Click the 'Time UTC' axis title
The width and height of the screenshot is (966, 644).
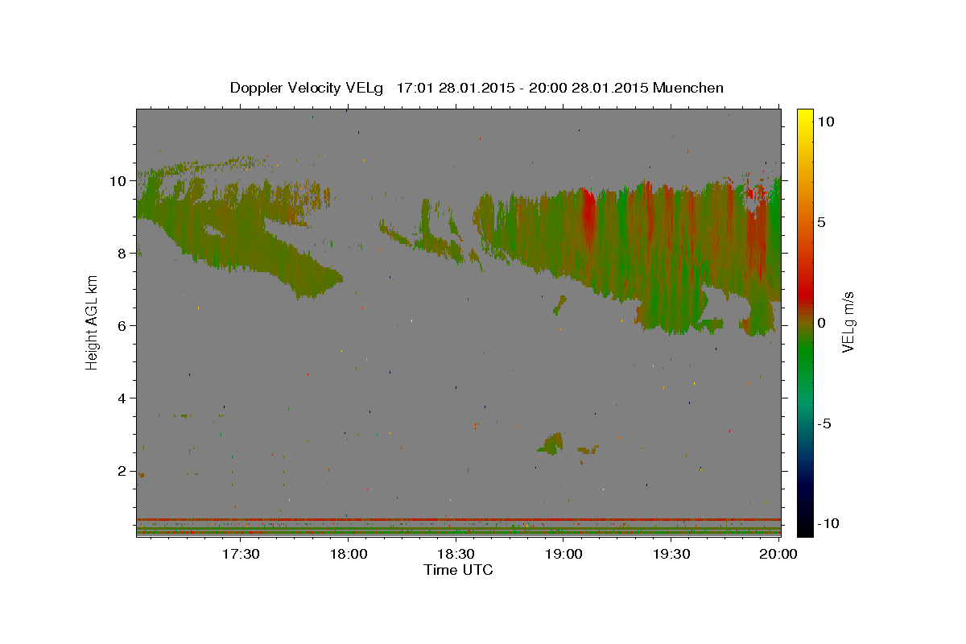click(458, 570)
